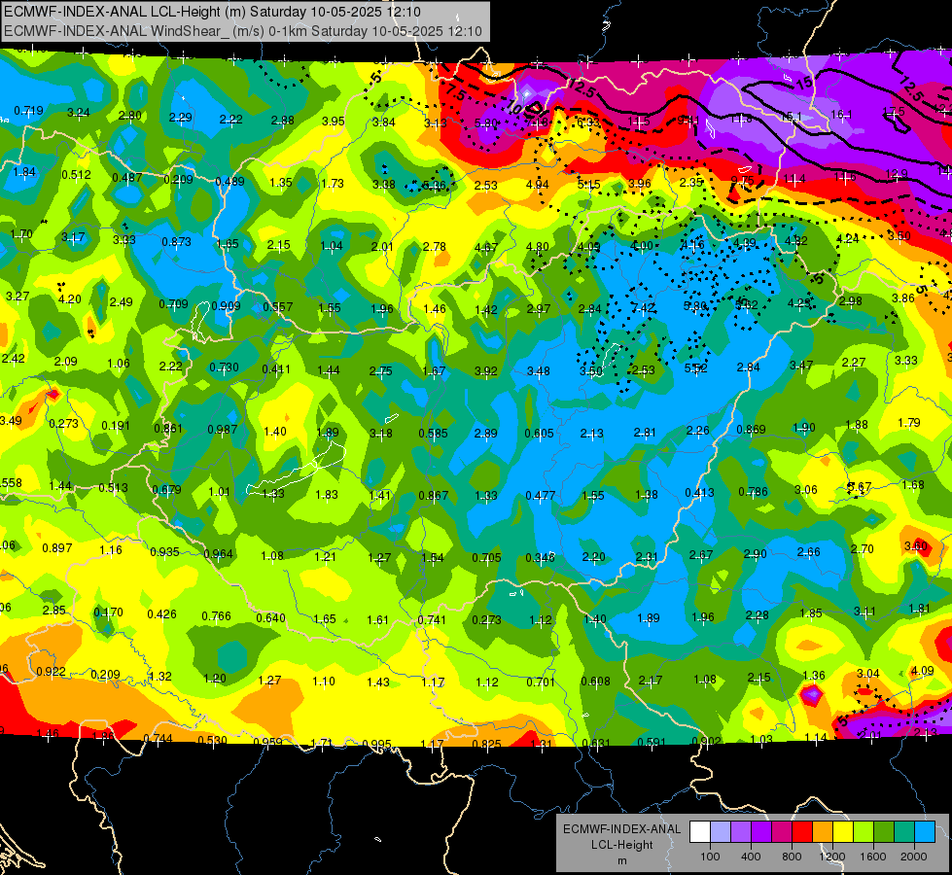
Task: Click the wind shear value 0.608
Action: pyautogui.click(x=595, y=682)
